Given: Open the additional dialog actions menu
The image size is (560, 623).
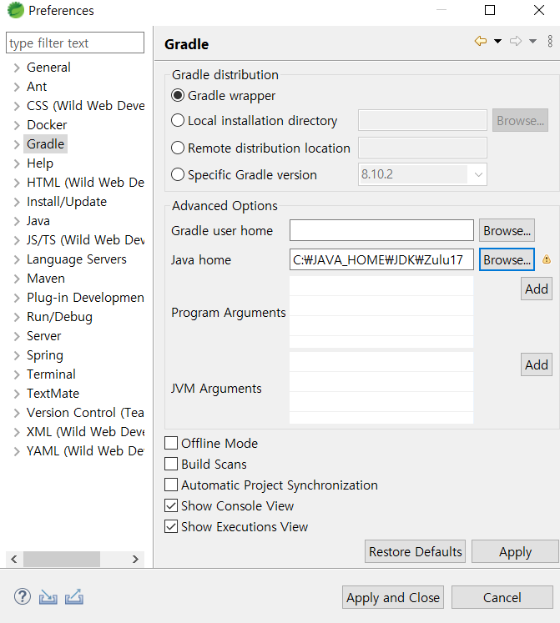Looking at the screenshot, I should pyautogui.click(x=550, y=41).
